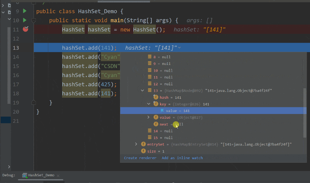Viewport: 310px width, 183px height.
Task: Click the array element icon for index 8
Action: coord(150,57)
